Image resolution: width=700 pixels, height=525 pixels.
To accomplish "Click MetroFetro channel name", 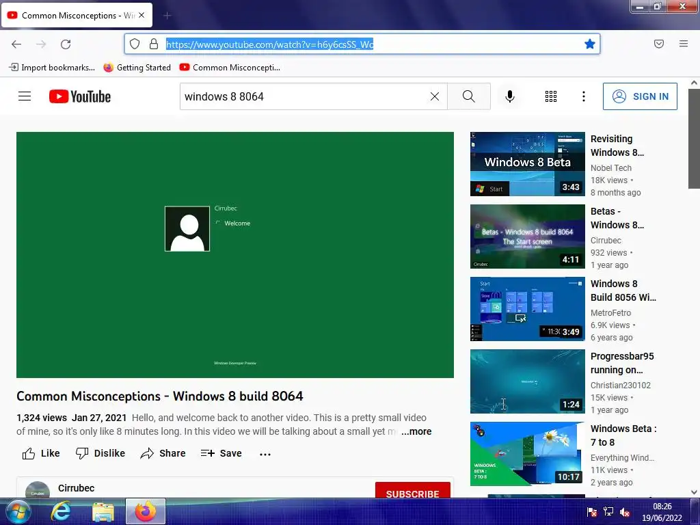I will click(610, 313).
